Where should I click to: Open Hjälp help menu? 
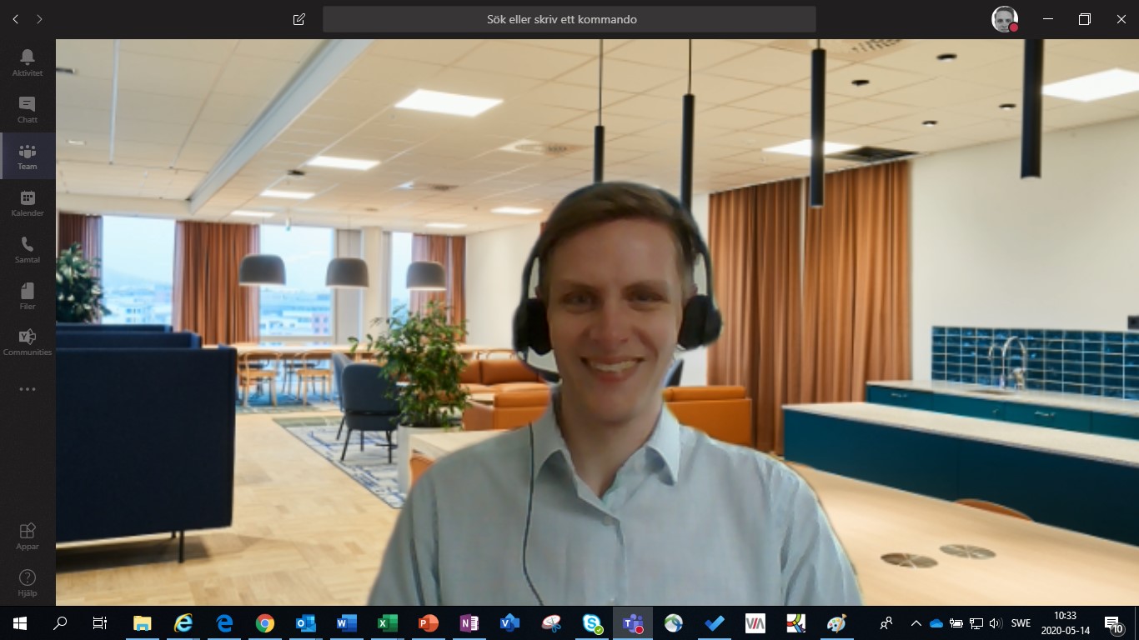click(28, 582)
